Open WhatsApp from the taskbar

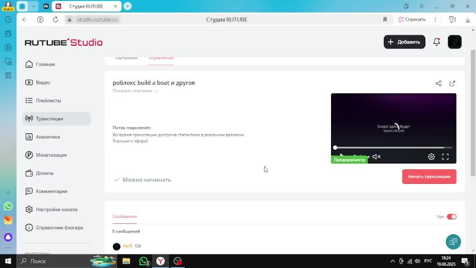(x=144, y=261)
